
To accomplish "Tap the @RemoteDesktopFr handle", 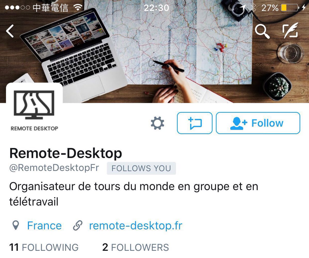I will click(54, 168).
